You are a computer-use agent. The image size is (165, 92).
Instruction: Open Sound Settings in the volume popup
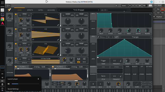point(13,89)
